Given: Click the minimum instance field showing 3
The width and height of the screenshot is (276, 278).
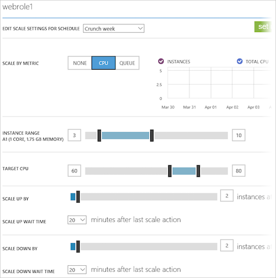Looking at the screenshot, I should coord(75,135).
